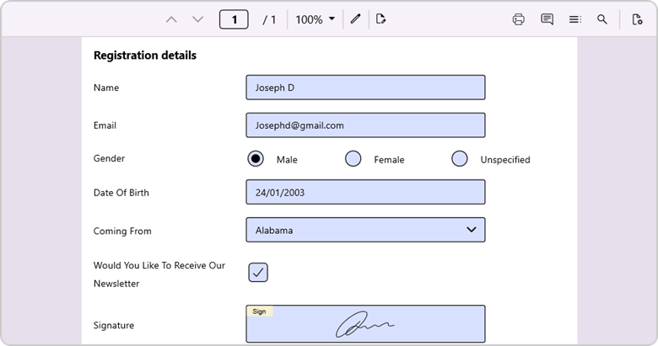The width and height of the screenshot is (658, 346).
Task: Select the Female radio button
Action: [353, 159]
